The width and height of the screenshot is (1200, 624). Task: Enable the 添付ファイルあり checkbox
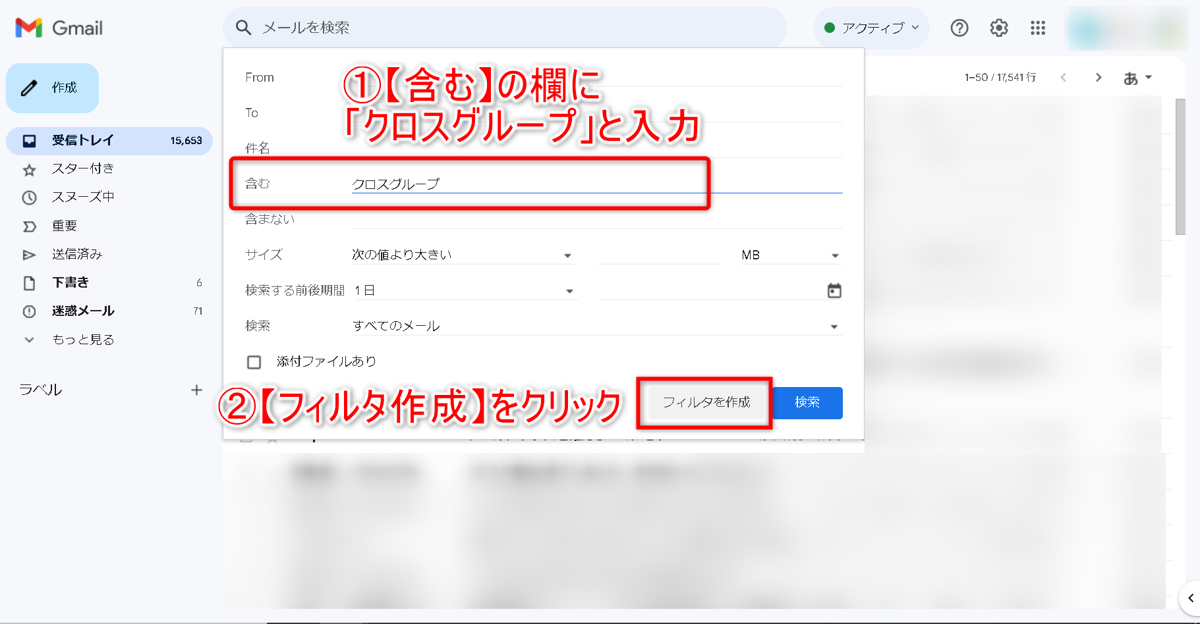254,362
